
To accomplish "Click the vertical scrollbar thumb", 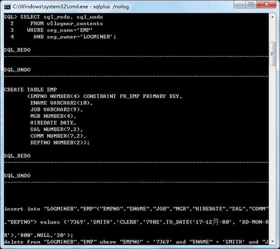I will 272,54.
